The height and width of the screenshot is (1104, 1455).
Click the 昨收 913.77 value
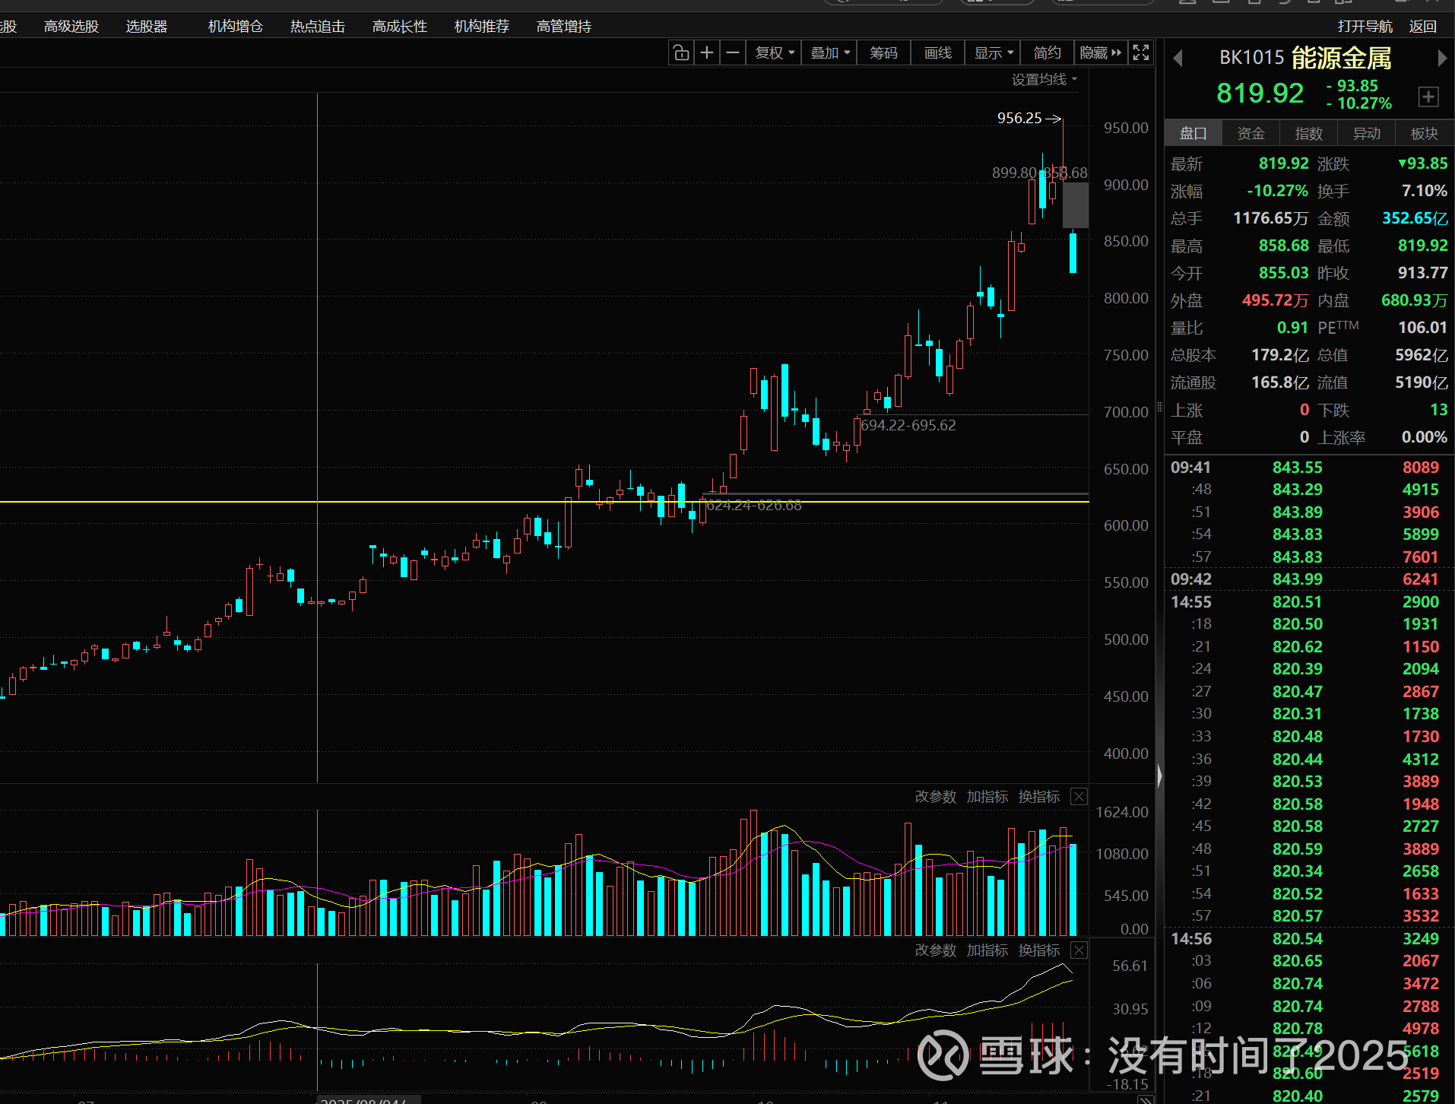click(1423, 274)
